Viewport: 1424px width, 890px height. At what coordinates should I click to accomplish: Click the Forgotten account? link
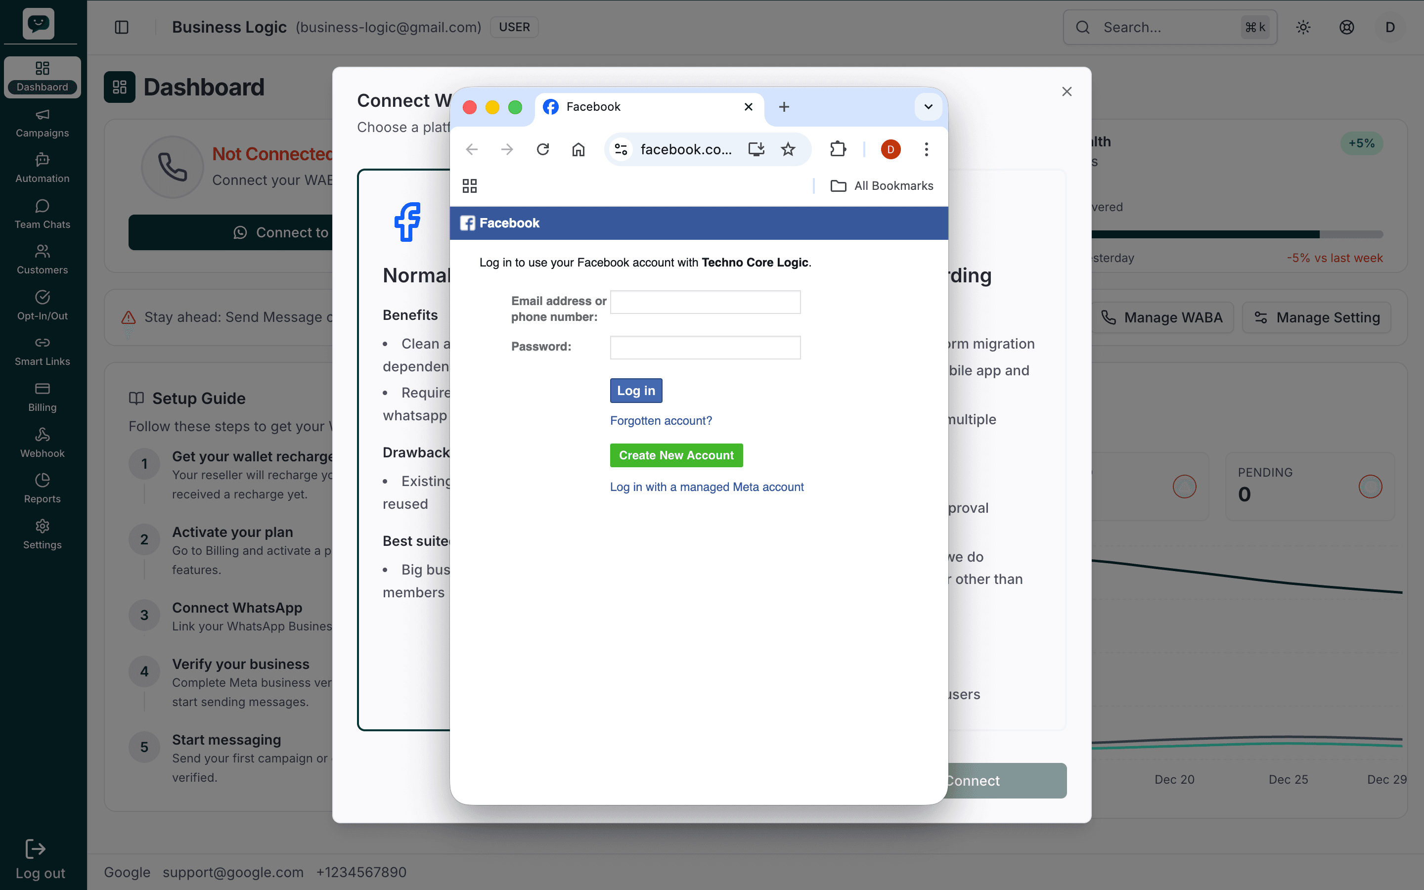coord(661,420)
